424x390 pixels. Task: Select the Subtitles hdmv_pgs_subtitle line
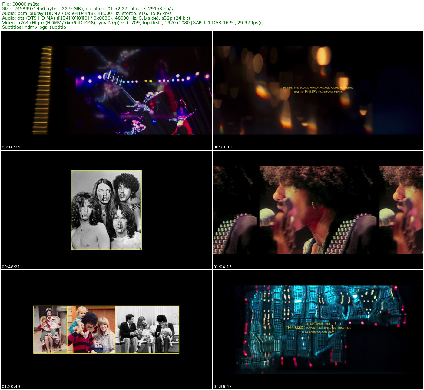tap(34, 27)
